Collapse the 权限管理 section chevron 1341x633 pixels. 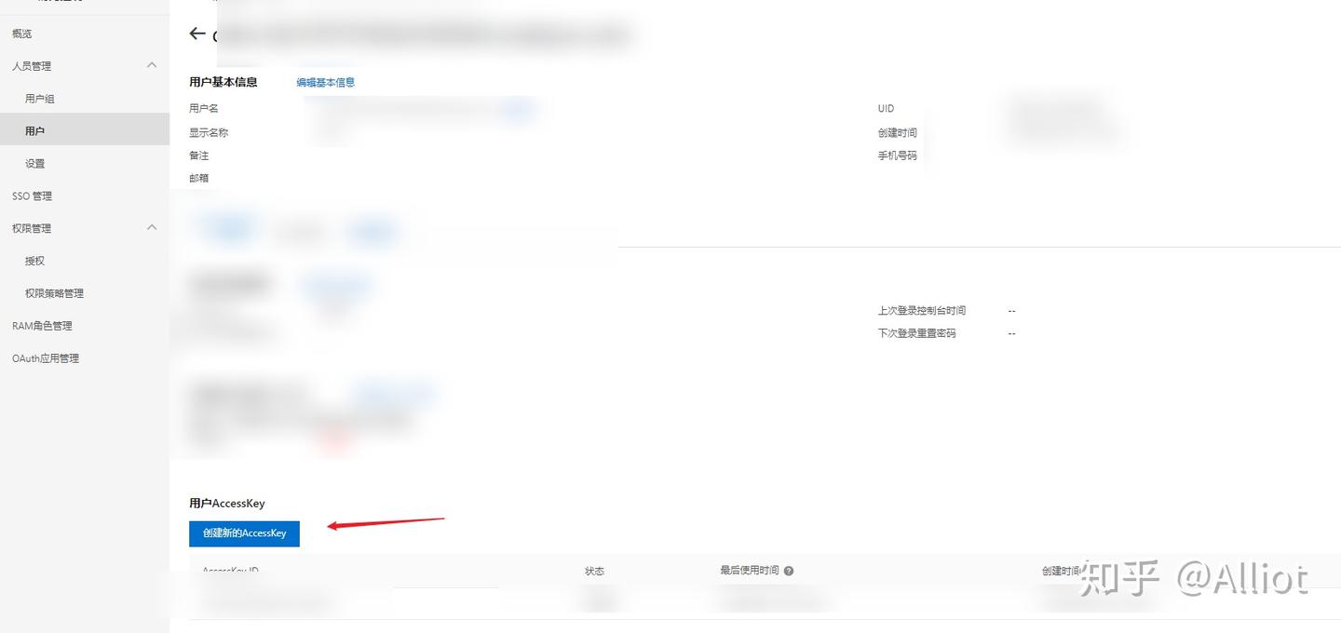pyautogui.click(x=152, y=227)
